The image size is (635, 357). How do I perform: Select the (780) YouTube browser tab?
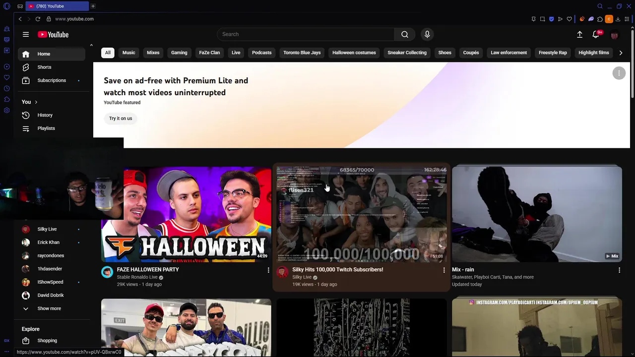[57, 6]
